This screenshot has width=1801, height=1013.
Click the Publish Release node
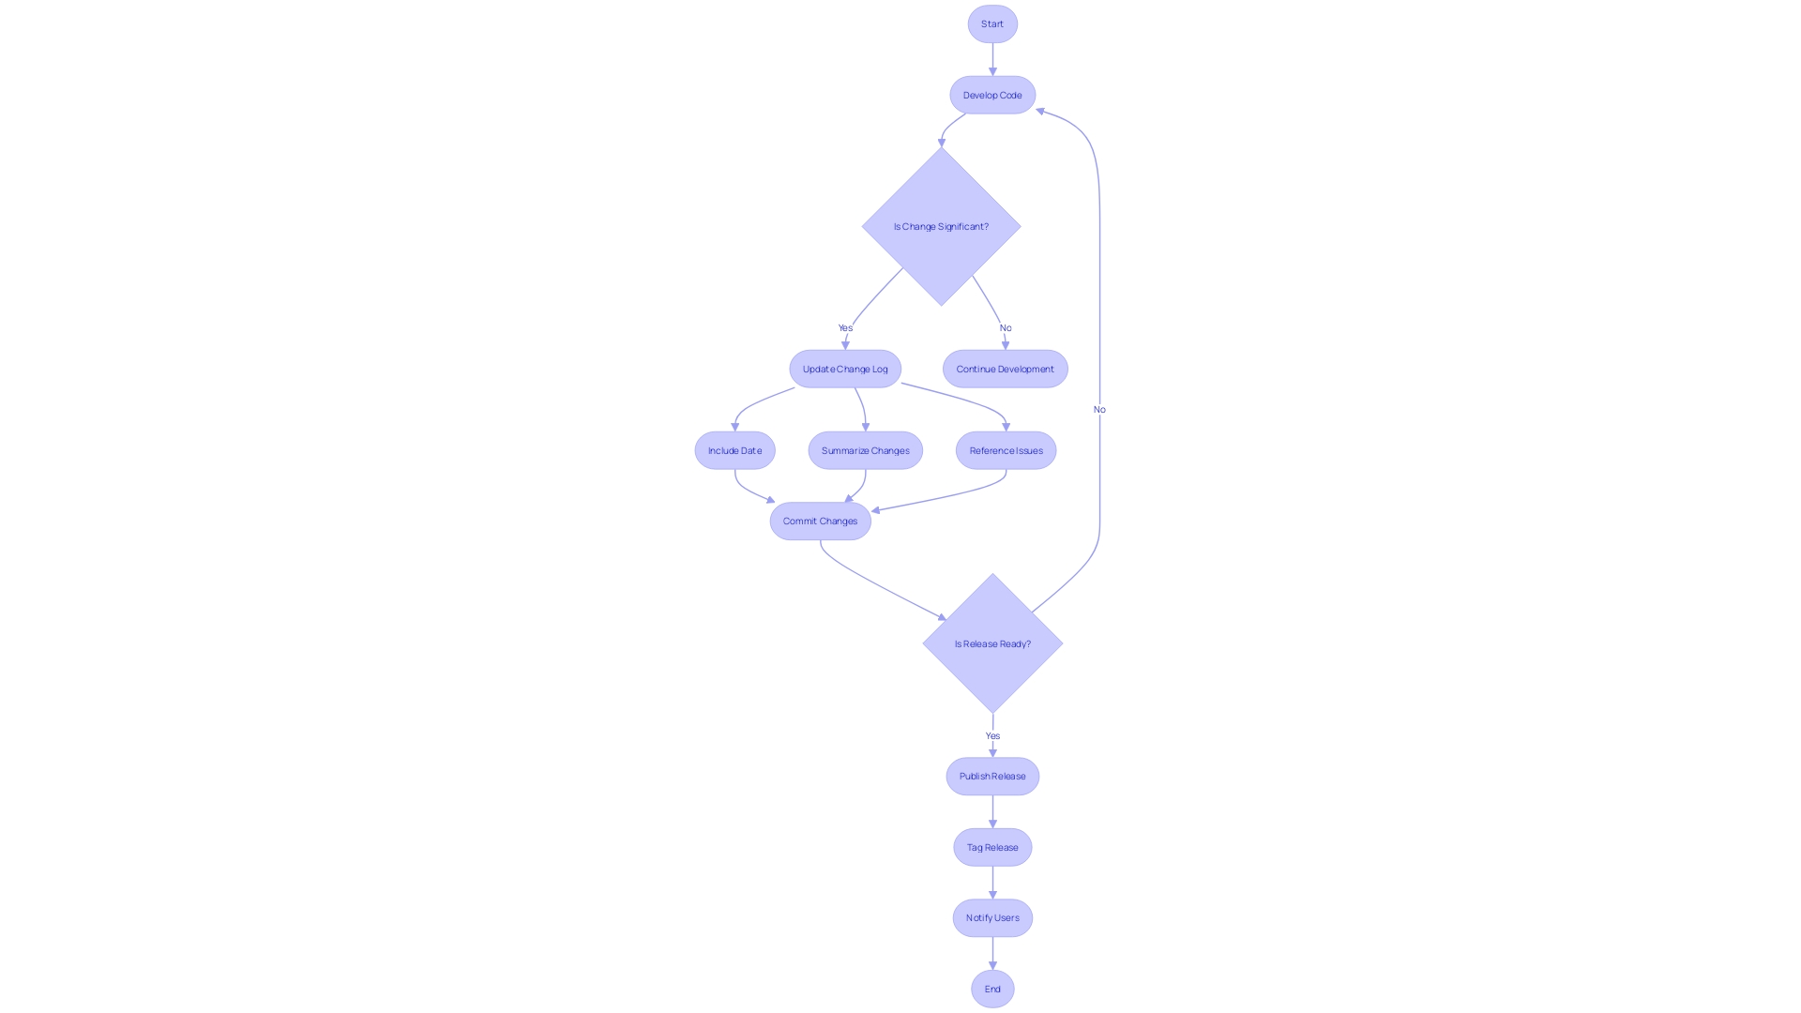[x=992, y=776]
